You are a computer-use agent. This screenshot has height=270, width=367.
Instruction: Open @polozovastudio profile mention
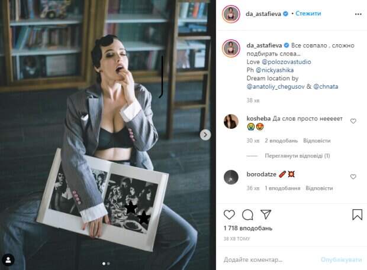286,62
